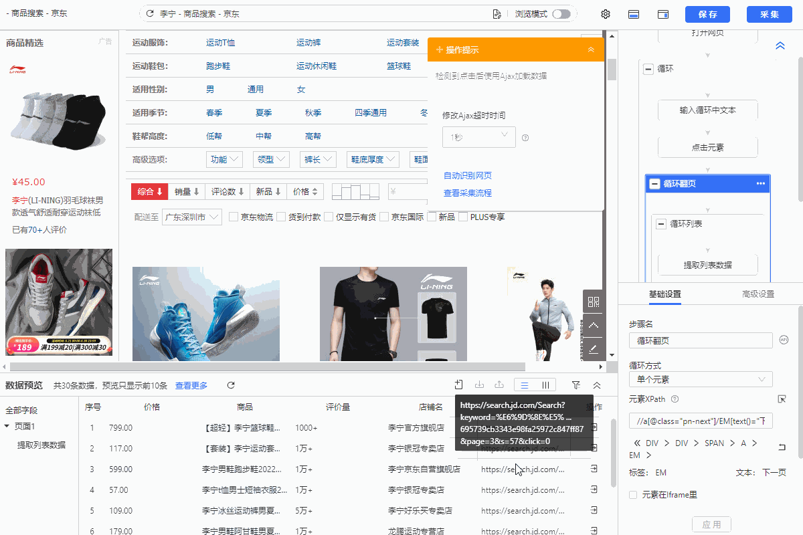The height and width of the screenshot is (535, 803).
Task: Switch to the 基础设置 tab
Action: tap(664, 294)
